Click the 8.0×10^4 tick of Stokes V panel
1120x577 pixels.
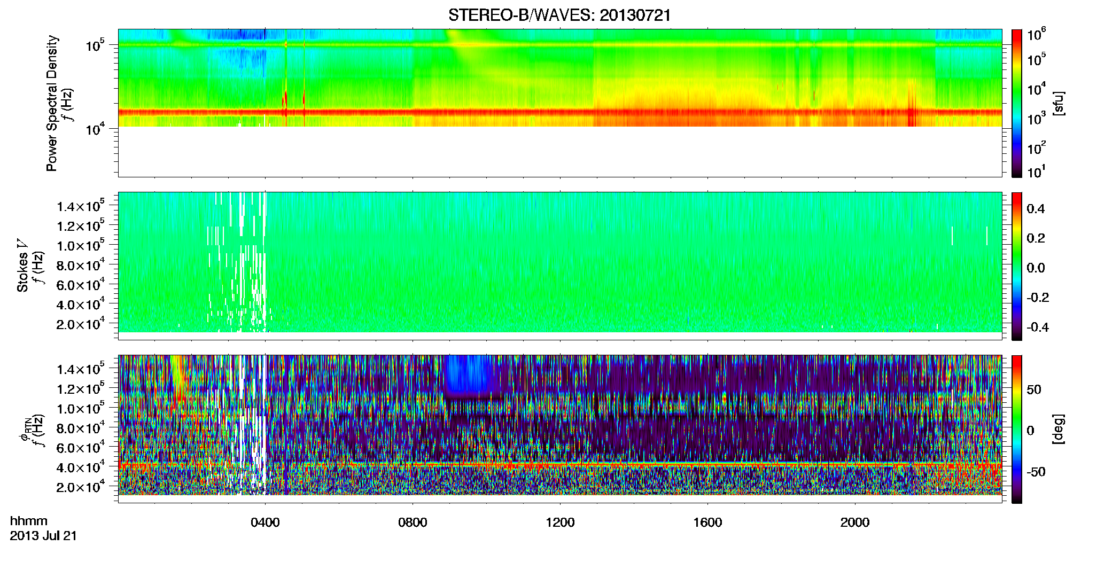pyautogui.click(x=81, y=265)
